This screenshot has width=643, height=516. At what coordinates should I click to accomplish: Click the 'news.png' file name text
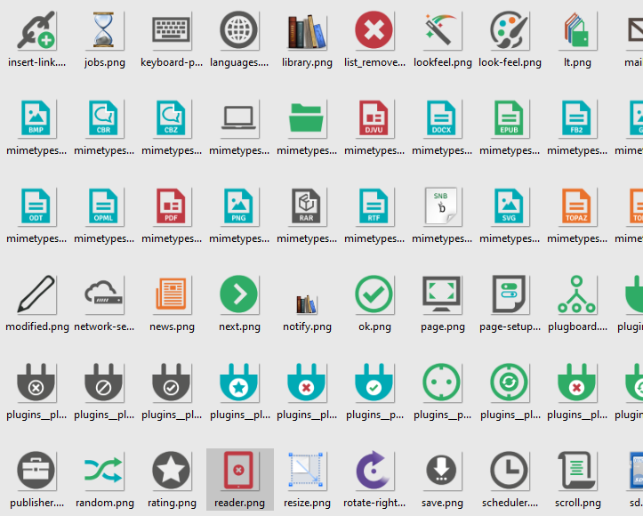172,327
